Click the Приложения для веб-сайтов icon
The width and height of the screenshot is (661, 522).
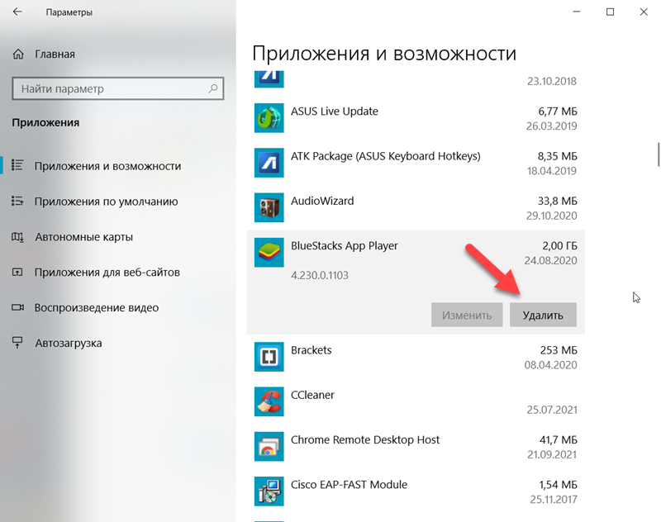tap(17, 273)
